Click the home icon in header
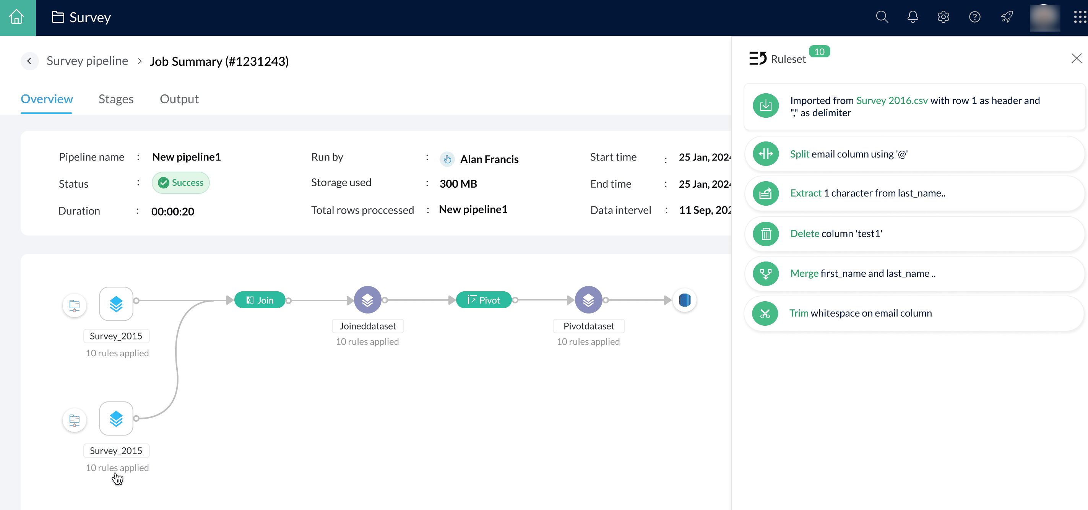Viewport: 1088px width, 510px height. click(17, 17)
